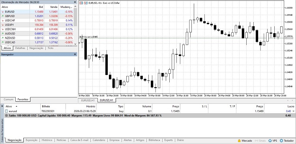296x144 pixels.
Task: Close the Navegador panel
Action: pyautogui.click(x=75, y=54)
